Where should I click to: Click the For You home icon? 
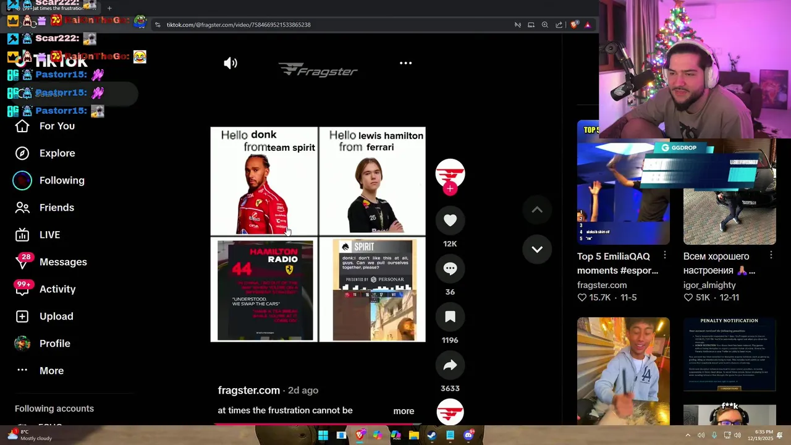coord(22,126)
